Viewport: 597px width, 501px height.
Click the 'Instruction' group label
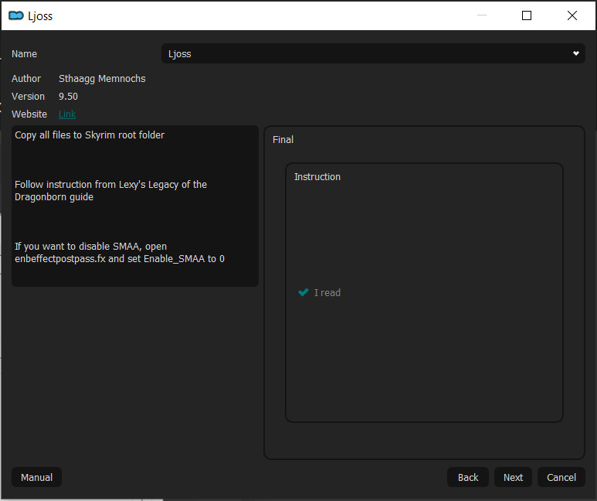click(x=317, y=177)
